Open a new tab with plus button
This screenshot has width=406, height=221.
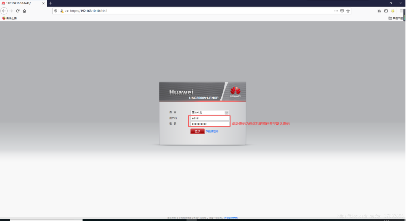point(51,3)
